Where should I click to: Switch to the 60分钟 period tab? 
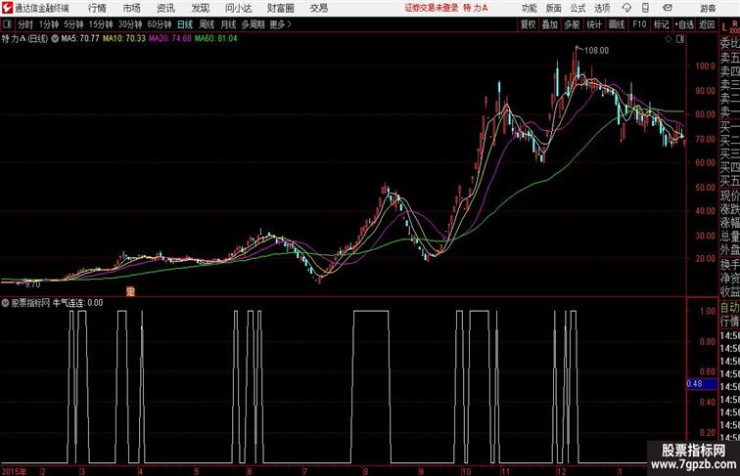159,24
